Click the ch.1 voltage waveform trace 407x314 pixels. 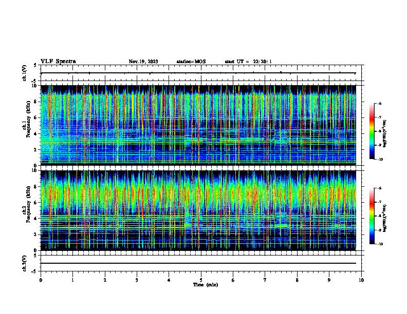click(x=198, y=73)
